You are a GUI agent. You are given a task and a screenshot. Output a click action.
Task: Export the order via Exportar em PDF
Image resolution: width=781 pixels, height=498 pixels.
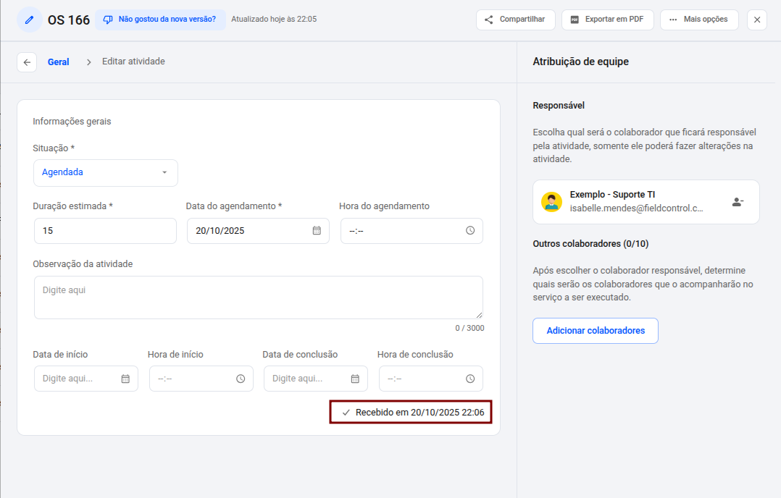(608, 20)
